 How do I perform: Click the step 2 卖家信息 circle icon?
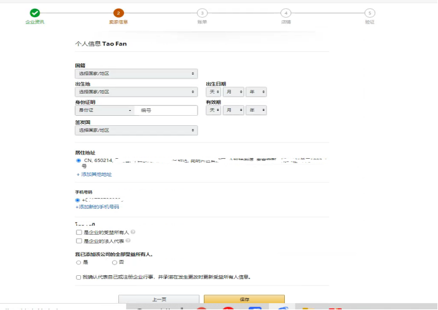coord(118,13)
